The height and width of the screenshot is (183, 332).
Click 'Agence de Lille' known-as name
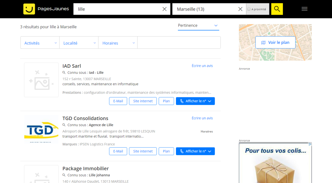[x=101, y=125]
